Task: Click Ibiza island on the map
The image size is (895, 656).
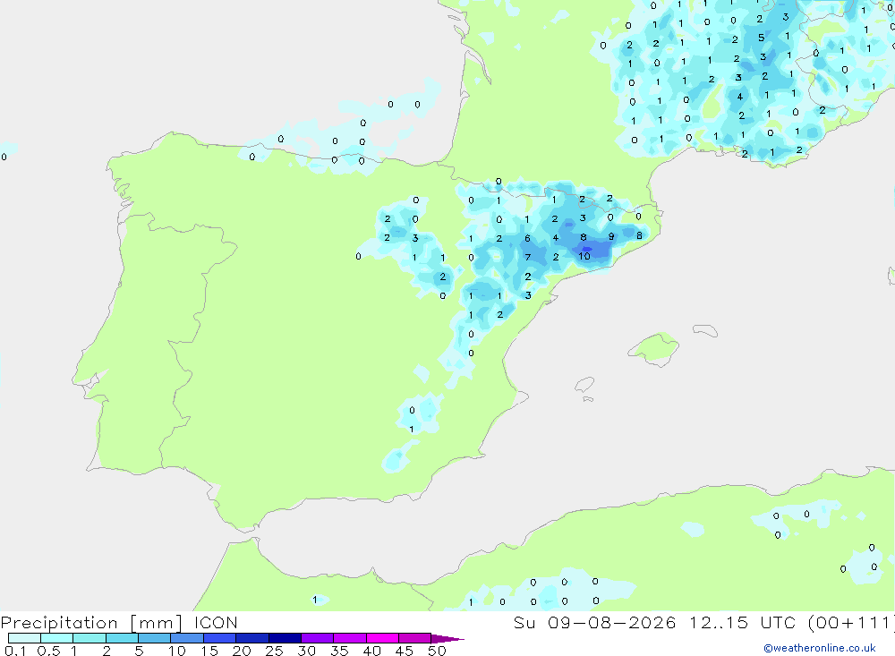Action: (x=584, y=386)
